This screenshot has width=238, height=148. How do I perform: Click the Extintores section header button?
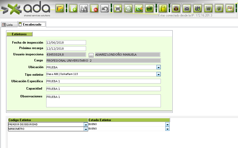coord(19,34)
